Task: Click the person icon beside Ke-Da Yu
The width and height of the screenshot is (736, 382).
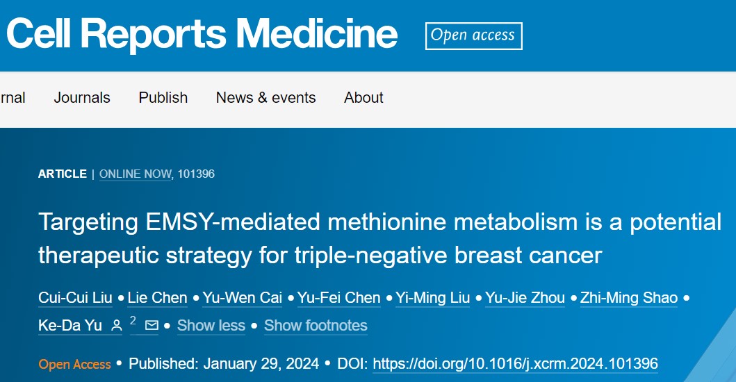Action: pos(116,325)
